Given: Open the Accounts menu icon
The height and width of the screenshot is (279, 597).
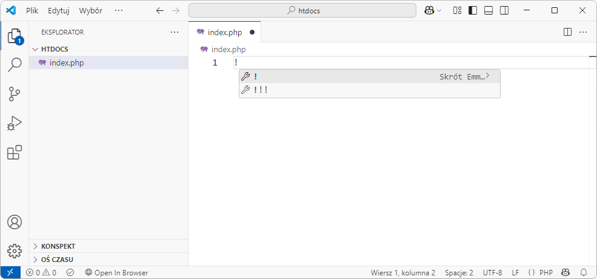Looking at the screenshot, I should click(x=14, y=222).
